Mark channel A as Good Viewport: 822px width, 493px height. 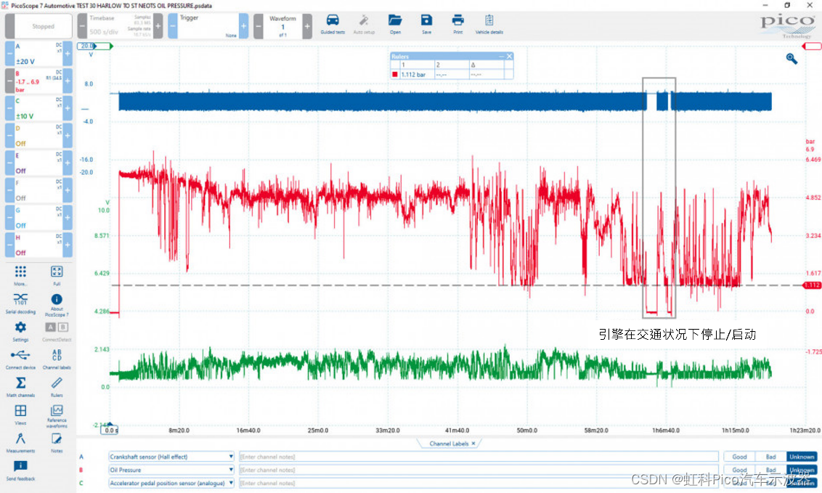[x=739, y=457]
